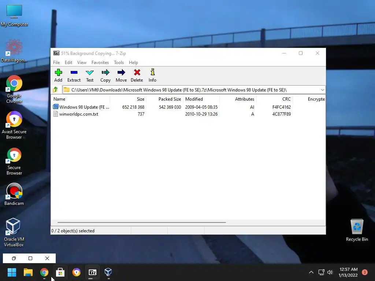Image resolution: width=375 pixels, height=281 pixels.
Task: Click CRC value 4C877F89
Action: tap(282, 114)
